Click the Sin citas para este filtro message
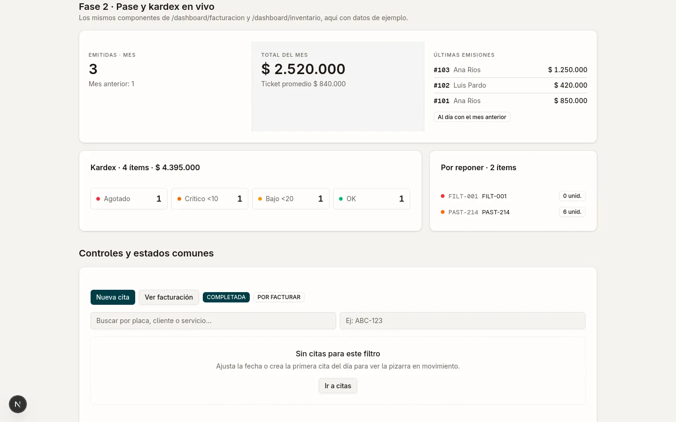Screen dimensions: 676x422 click(x=338, y=354)
